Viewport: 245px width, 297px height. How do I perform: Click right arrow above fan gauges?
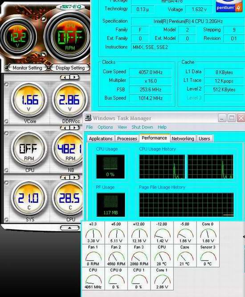coord(74,128)
